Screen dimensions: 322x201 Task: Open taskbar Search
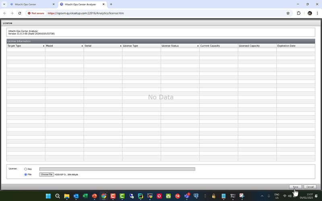pyautogui.click(x=58, y=196)
